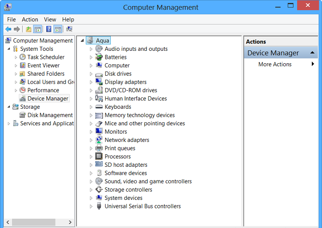The width and height of the screenshot is (322, 228).
Task: Click the Mice and other pointing devices icon
Action: (99, 124)
